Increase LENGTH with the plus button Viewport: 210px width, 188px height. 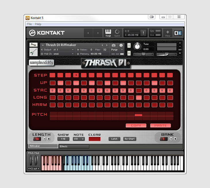49,139
